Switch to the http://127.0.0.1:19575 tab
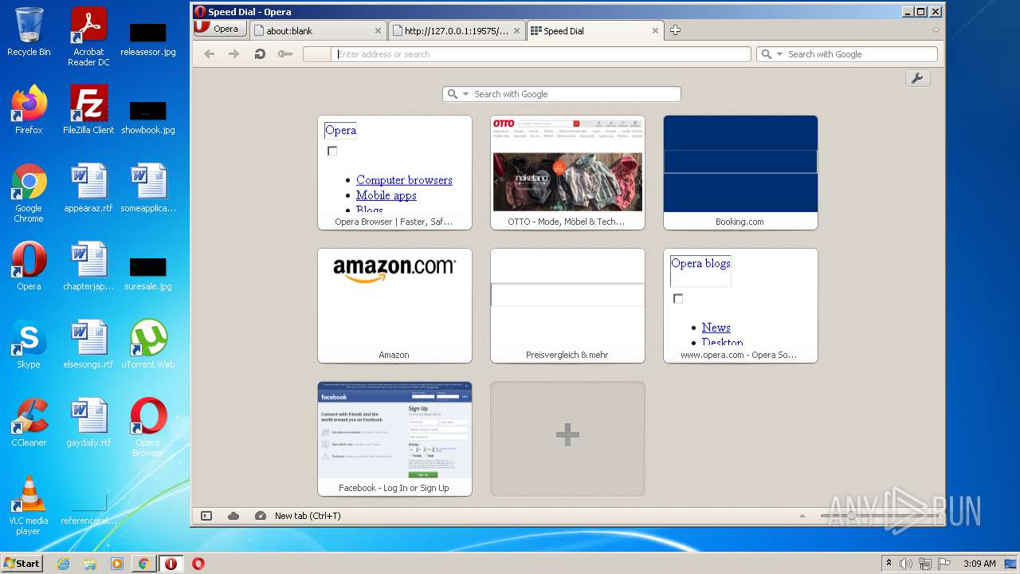 (457, 30)
